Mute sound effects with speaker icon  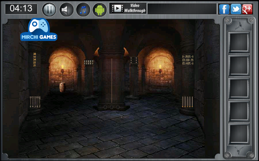66,10
